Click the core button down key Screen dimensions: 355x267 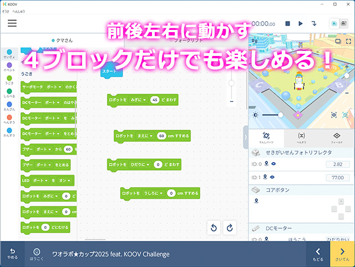click(341, 217)
